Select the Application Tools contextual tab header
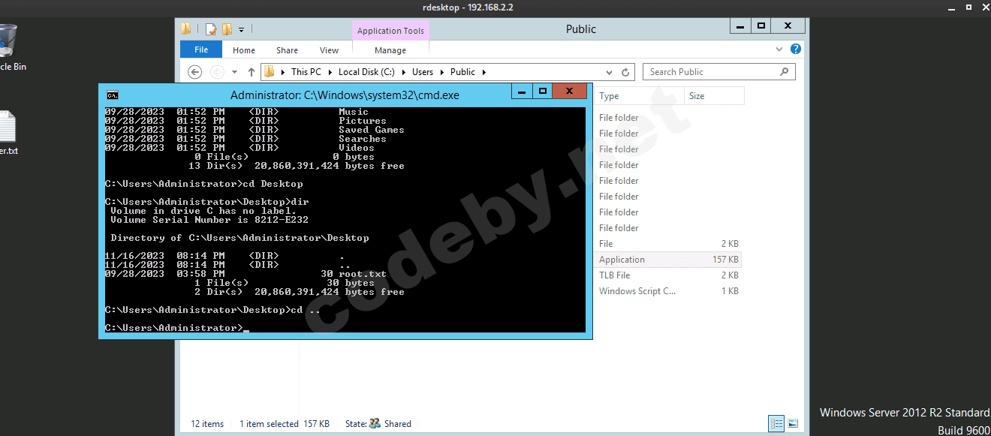The height and width of the screenshot is (436, 991). point(390,31)
